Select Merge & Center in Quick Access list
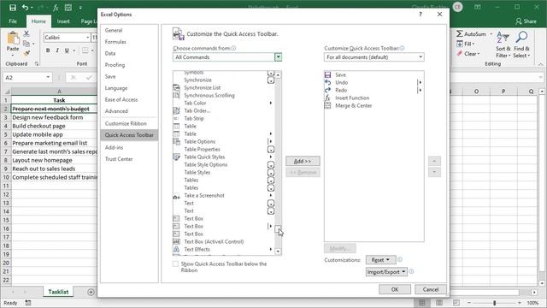Image resolution: width=547 pixels, height=308 pixels. coord(374,105)
